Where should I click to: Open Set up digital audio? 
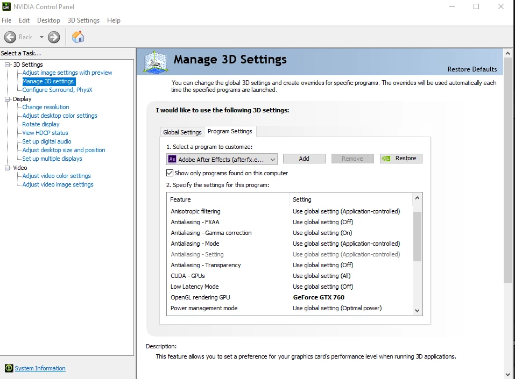tap(47, 141)
